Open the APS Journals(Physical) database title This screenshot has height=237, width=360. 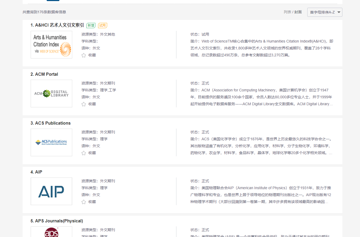coord(57,221)
